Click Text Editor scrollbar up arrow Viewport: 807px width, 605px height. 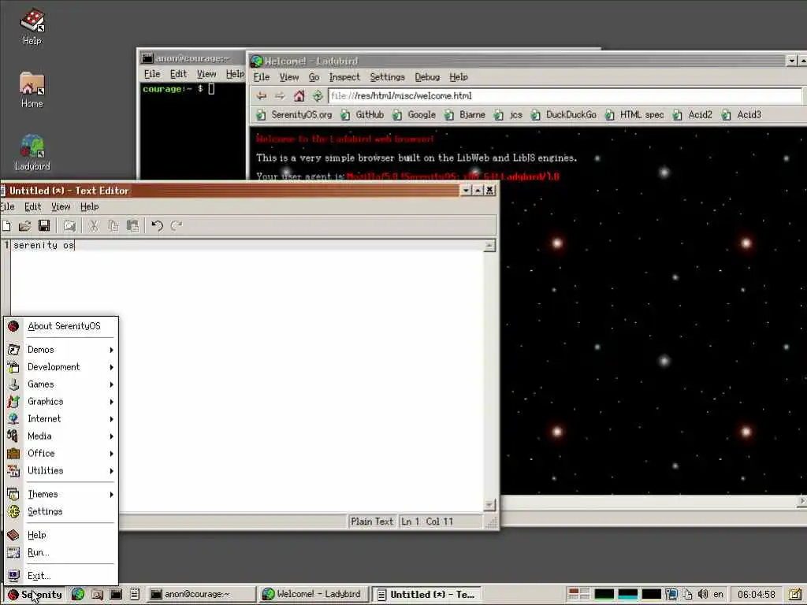[x=489, y=246]
